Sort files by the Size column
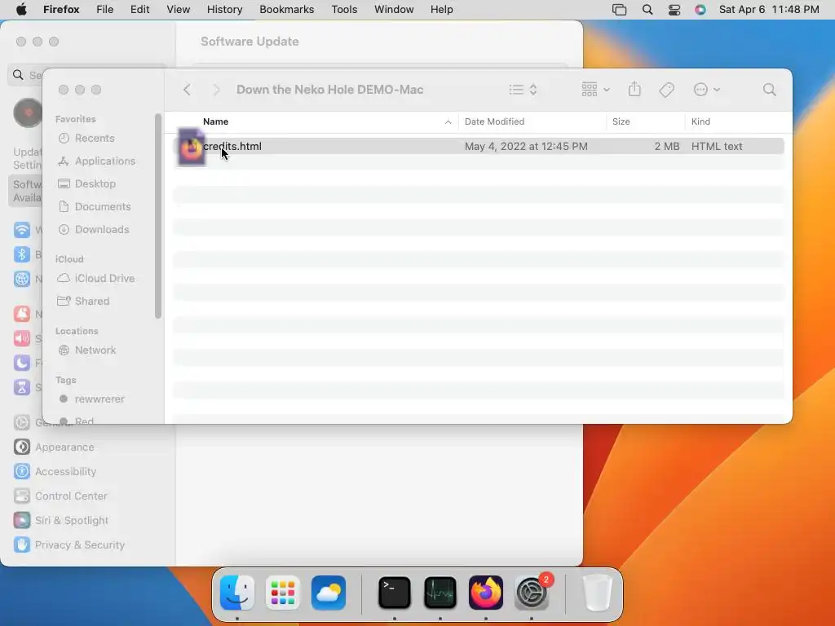835x626 pixels. pyautogui.click(x=621, y=121)
